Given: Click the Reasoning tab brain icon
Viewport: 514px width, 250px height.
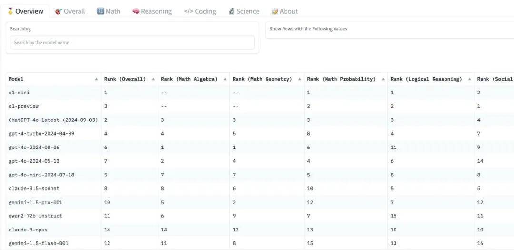Looking at the screenshot, I should (x=136, y=11).
